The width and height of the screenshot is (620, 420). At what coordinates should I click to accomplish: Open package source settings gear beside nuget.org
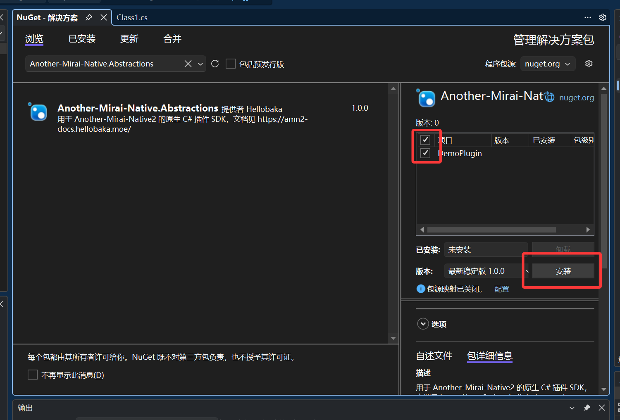click(x=589, y=64)
